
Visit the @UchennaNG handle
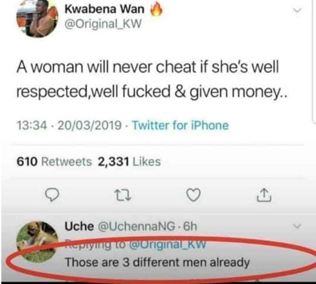pos(137,226)
